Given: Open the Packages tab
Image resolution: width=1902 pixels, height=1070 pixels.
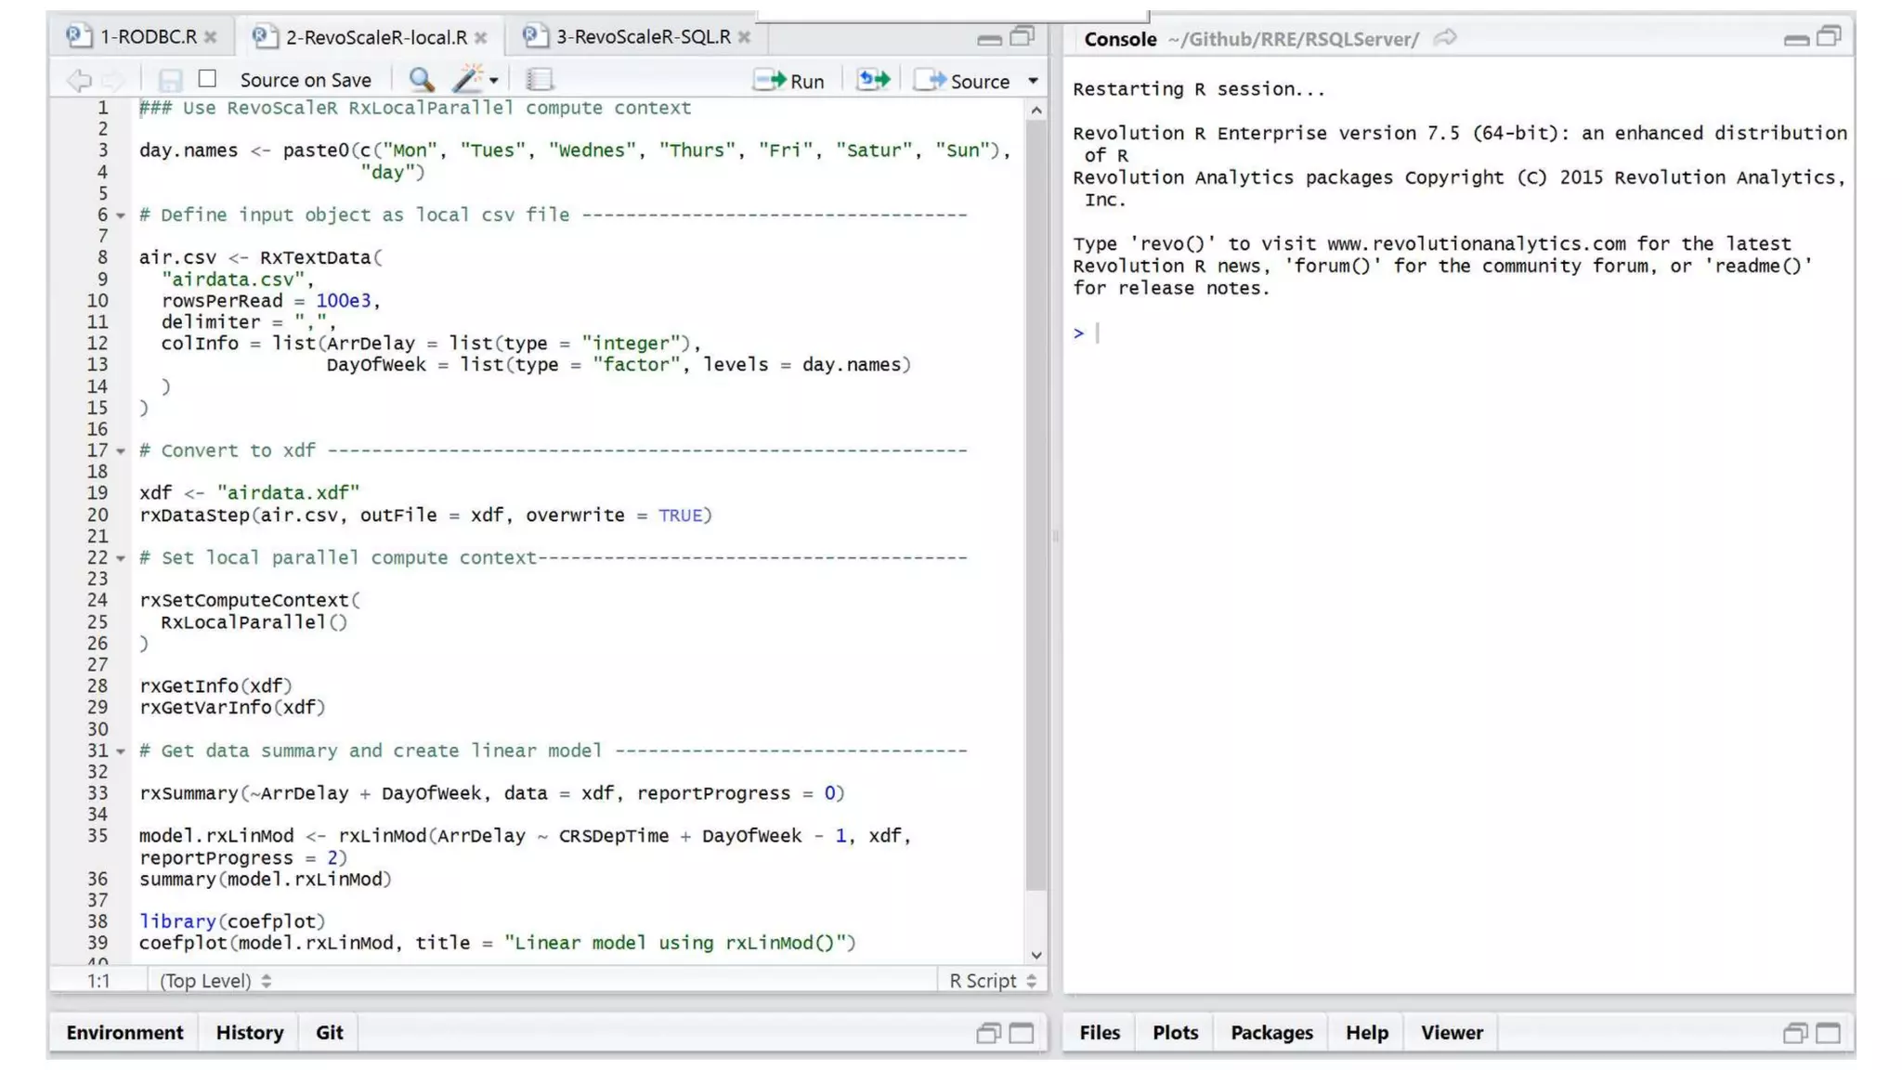Looking at the screenshot, I should pos(1271,1033).
